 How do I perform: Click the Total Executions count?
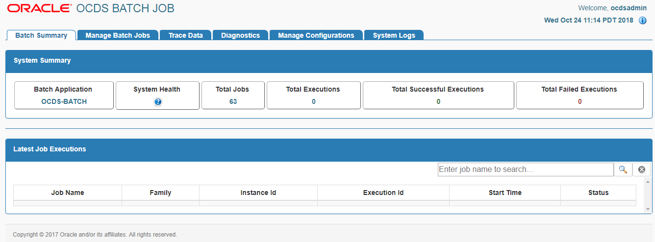click(314, 101)
